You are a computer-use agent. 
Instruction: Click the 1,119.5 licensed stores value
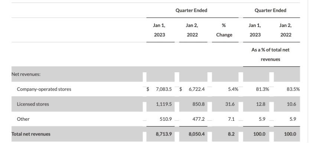pos(164,104)
